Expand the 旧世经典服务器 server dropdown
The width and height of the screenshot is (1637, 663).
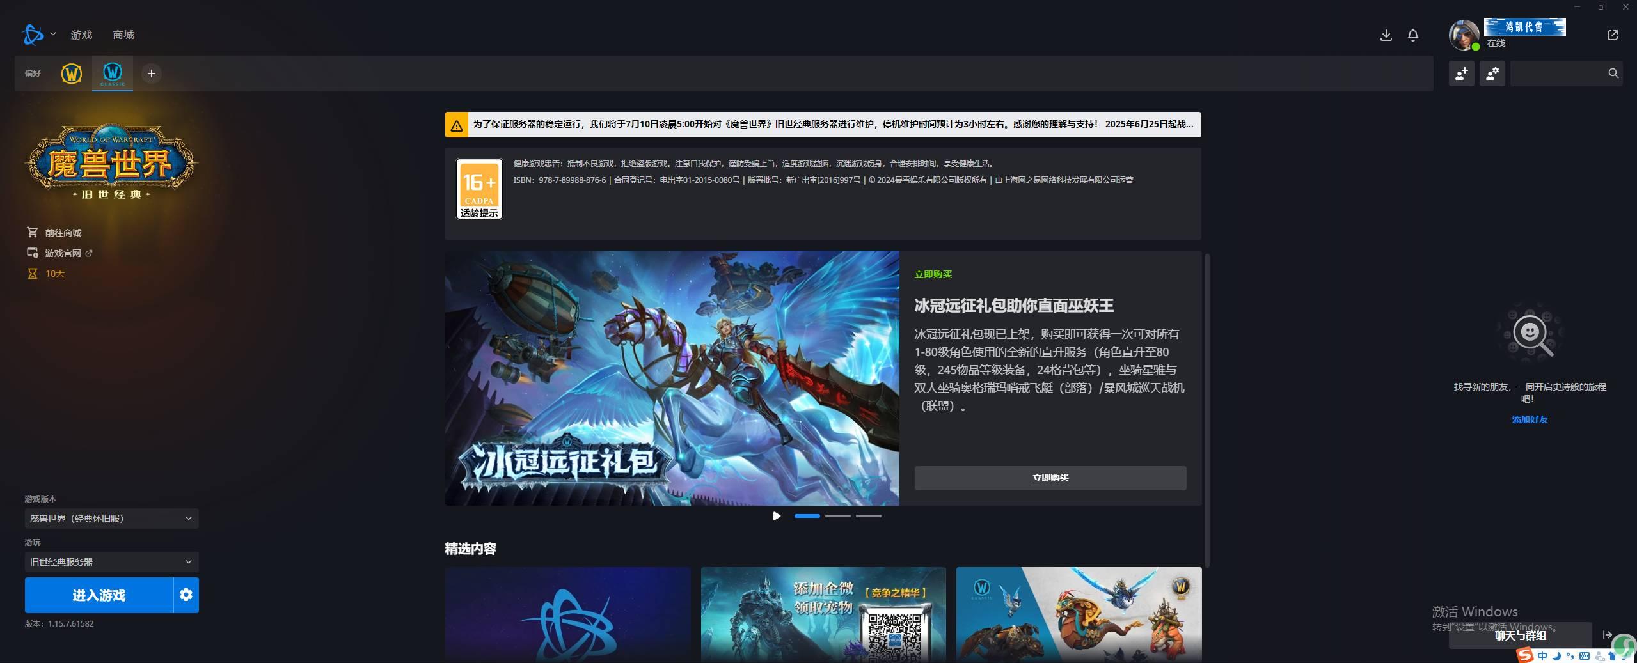coord(112,562)
